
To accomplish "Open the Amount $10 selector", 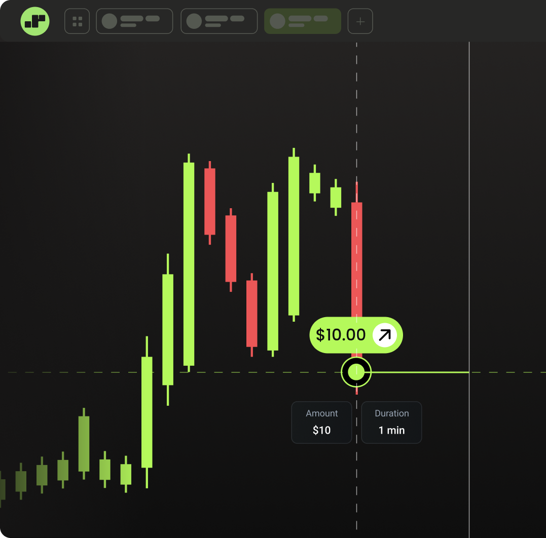I will (x=321, y=422).
